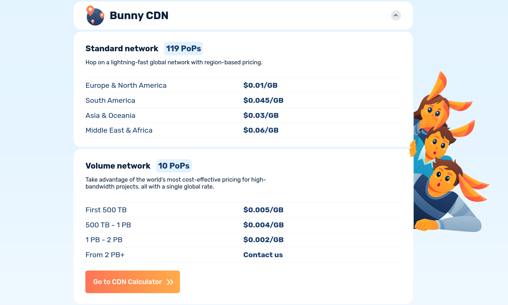
Task: Click the First 500 TB tier
Action: (x=106, y=210)
